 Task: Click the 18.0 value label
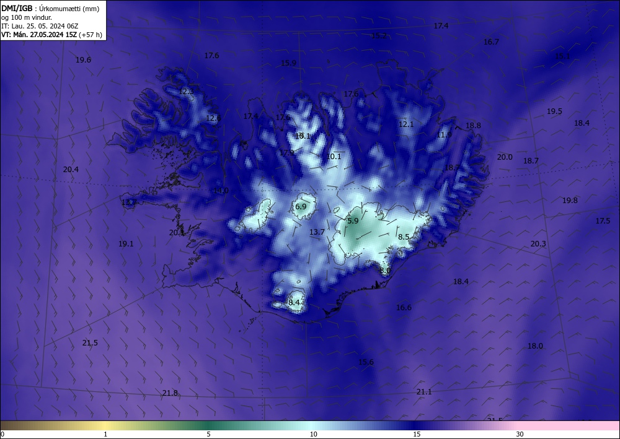[535, 346]
